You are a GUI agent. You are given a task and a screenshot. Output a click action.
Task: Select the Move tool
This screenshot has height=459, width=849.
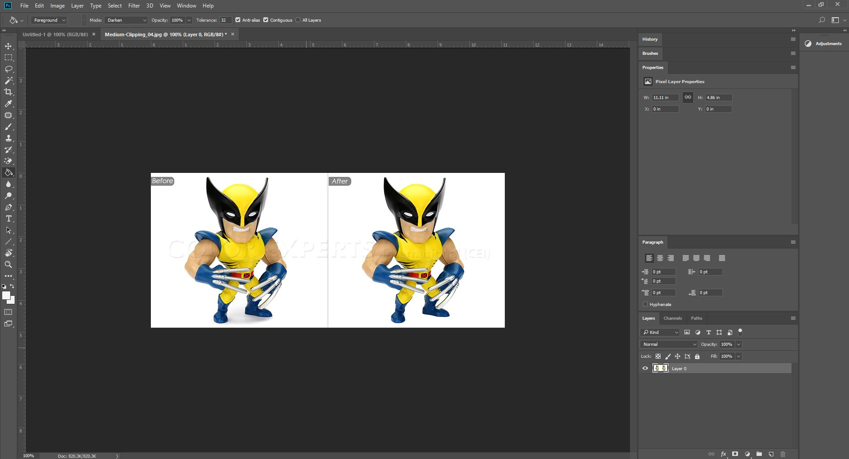pos(8,46)
